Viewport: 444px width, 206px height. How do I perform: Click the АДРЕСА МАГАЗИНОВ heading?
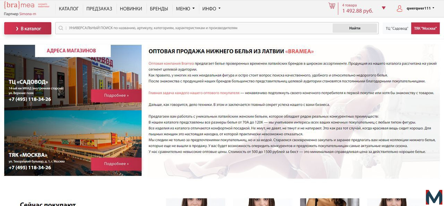click(71, 51)
